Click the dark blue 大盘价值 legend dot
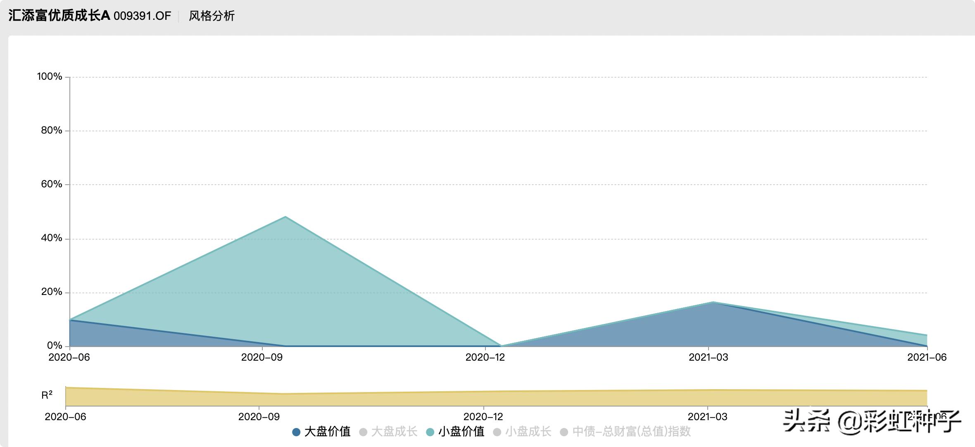Screen dimensions: 975x447 pyautogui.click(x=296, y=432)
